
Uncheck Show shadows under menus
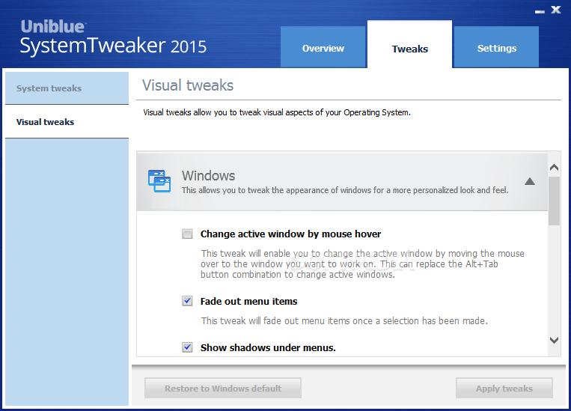click(187, 347)
